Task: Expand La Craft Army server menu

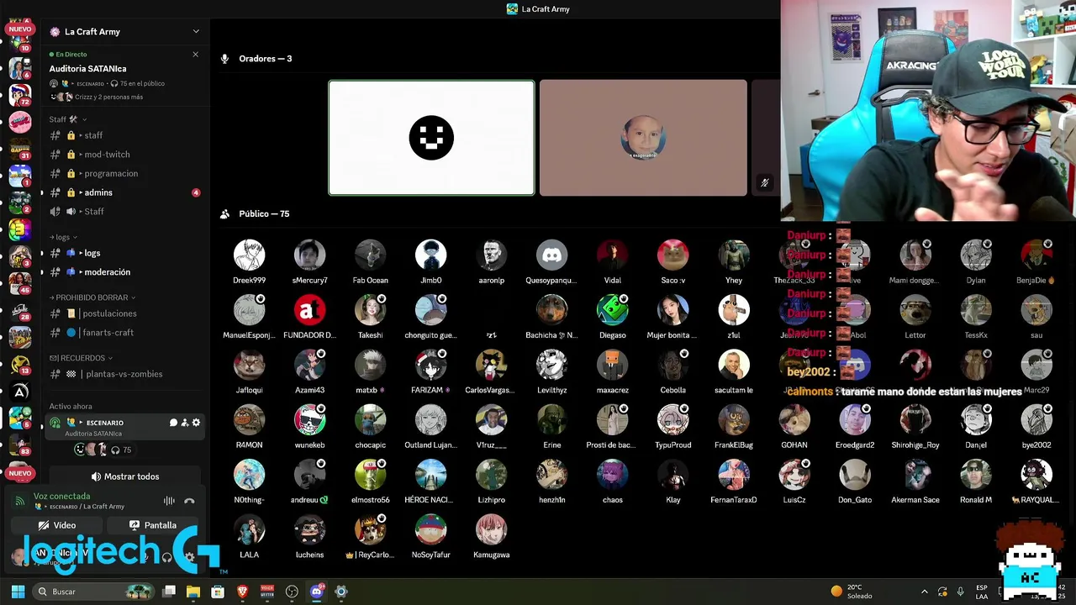Action: tap(196, 32)
